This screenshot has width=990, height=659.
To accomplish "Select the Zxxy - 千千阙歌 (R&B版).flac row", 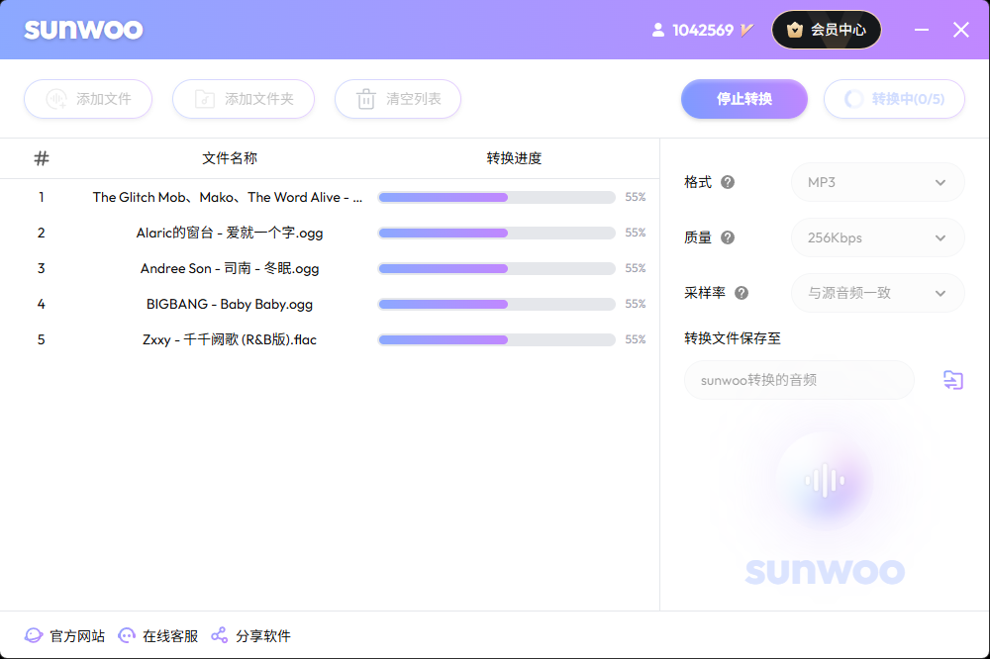I will tap(230, 339).
